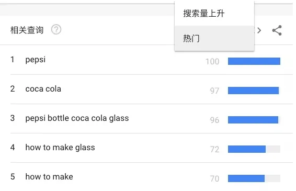Open the pepsi query

coord(36,60)
